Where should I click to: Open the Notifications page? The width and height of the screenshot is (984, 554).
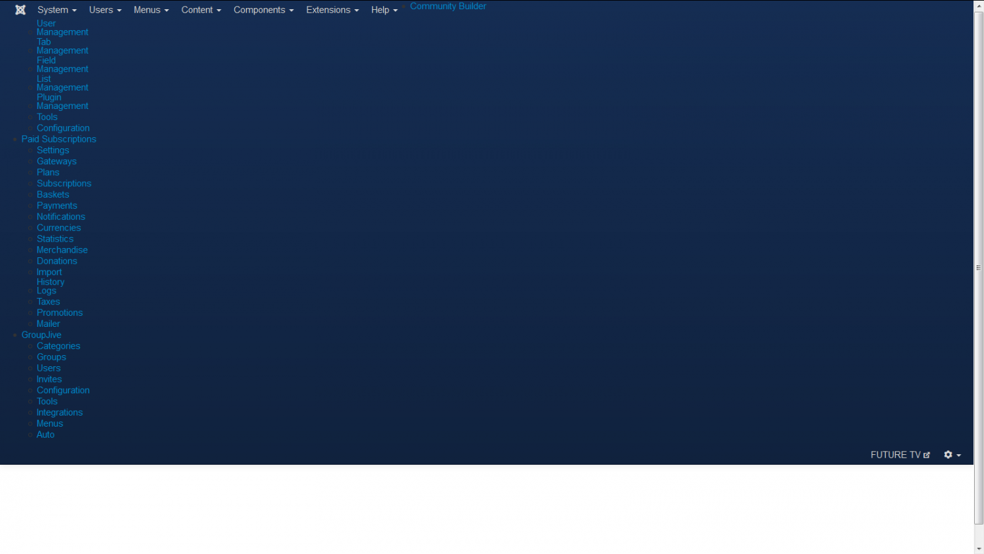click(x=61, y=217)
